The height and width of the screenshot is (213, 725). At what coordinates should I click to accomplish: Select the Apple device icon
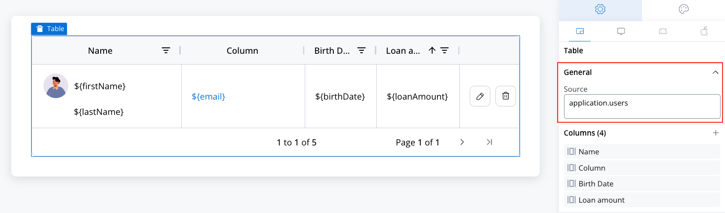coord(704,31)
